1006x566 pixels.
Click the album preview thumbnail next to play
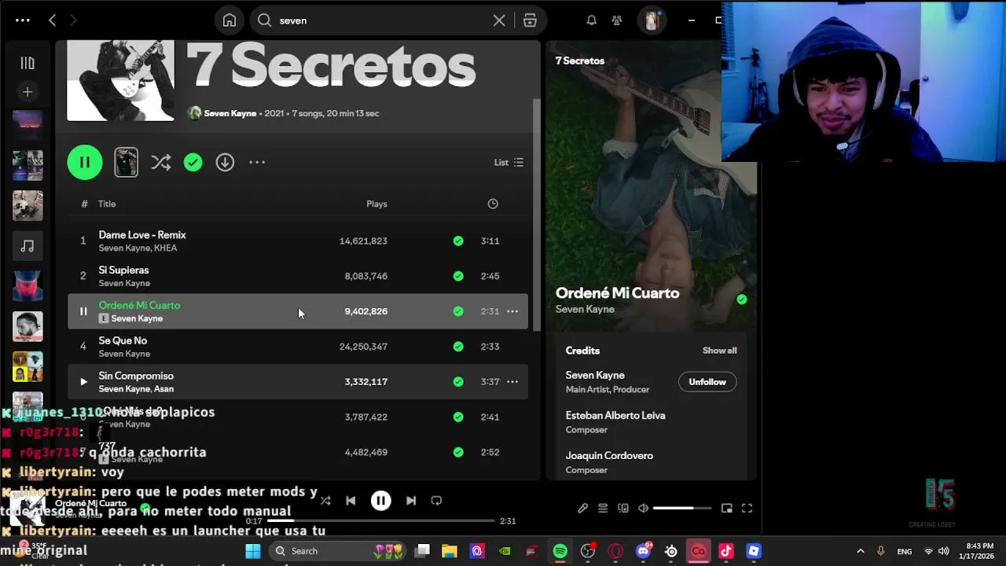[126, 163]
